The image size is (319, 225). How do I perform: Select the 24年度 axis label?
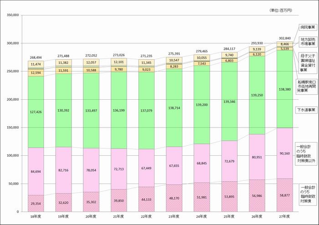[x=201, y=216]
